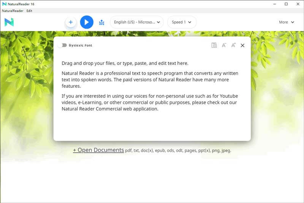Decrease font size with A- icon
This screenshot has width=304, height=203.
pos(224,45)
